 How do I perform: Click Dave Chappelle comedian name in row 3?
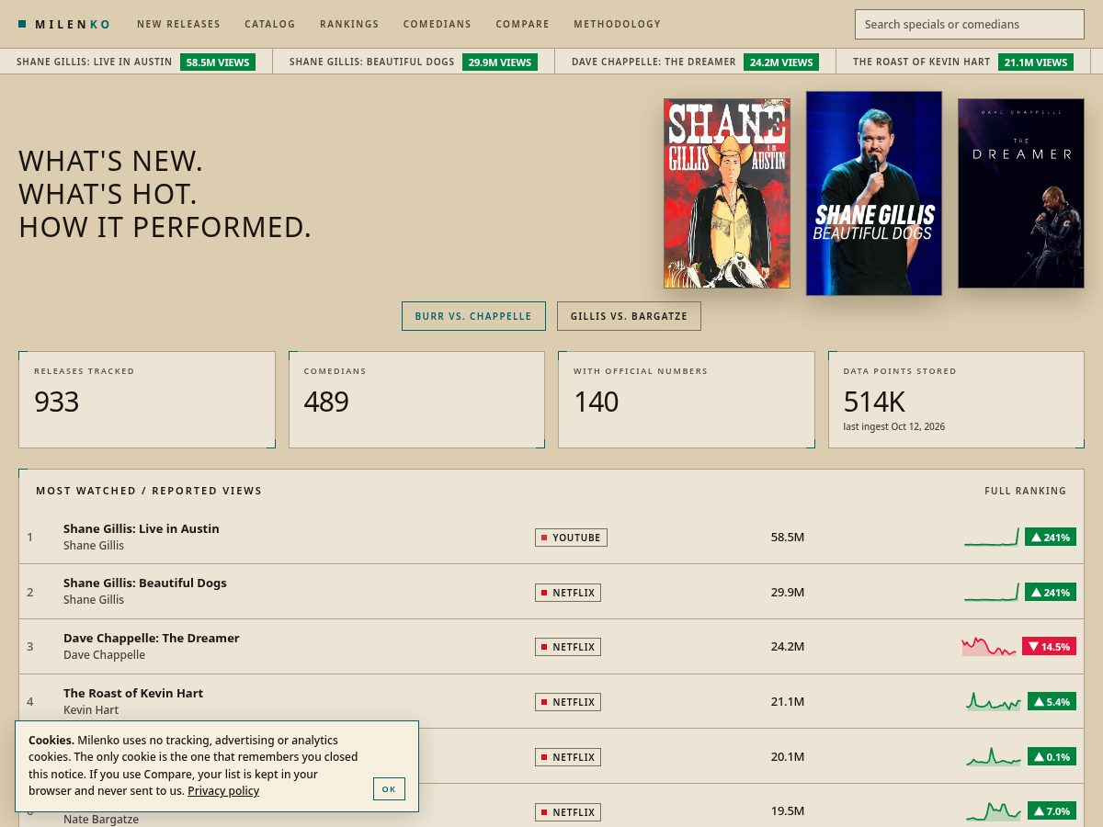point(104,655)
